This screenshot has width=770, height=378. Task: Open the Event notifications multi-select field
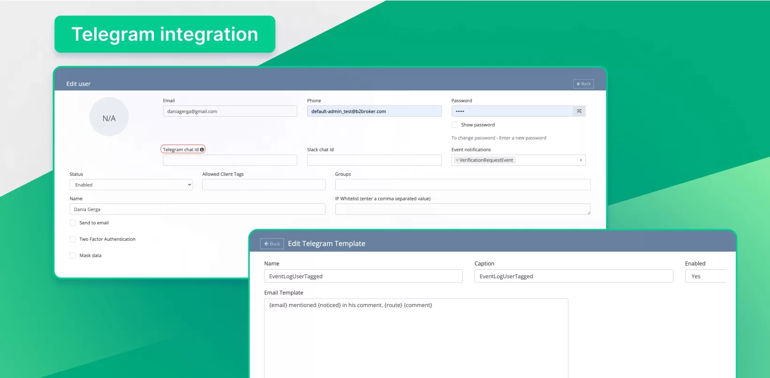(x=518, y=160)
